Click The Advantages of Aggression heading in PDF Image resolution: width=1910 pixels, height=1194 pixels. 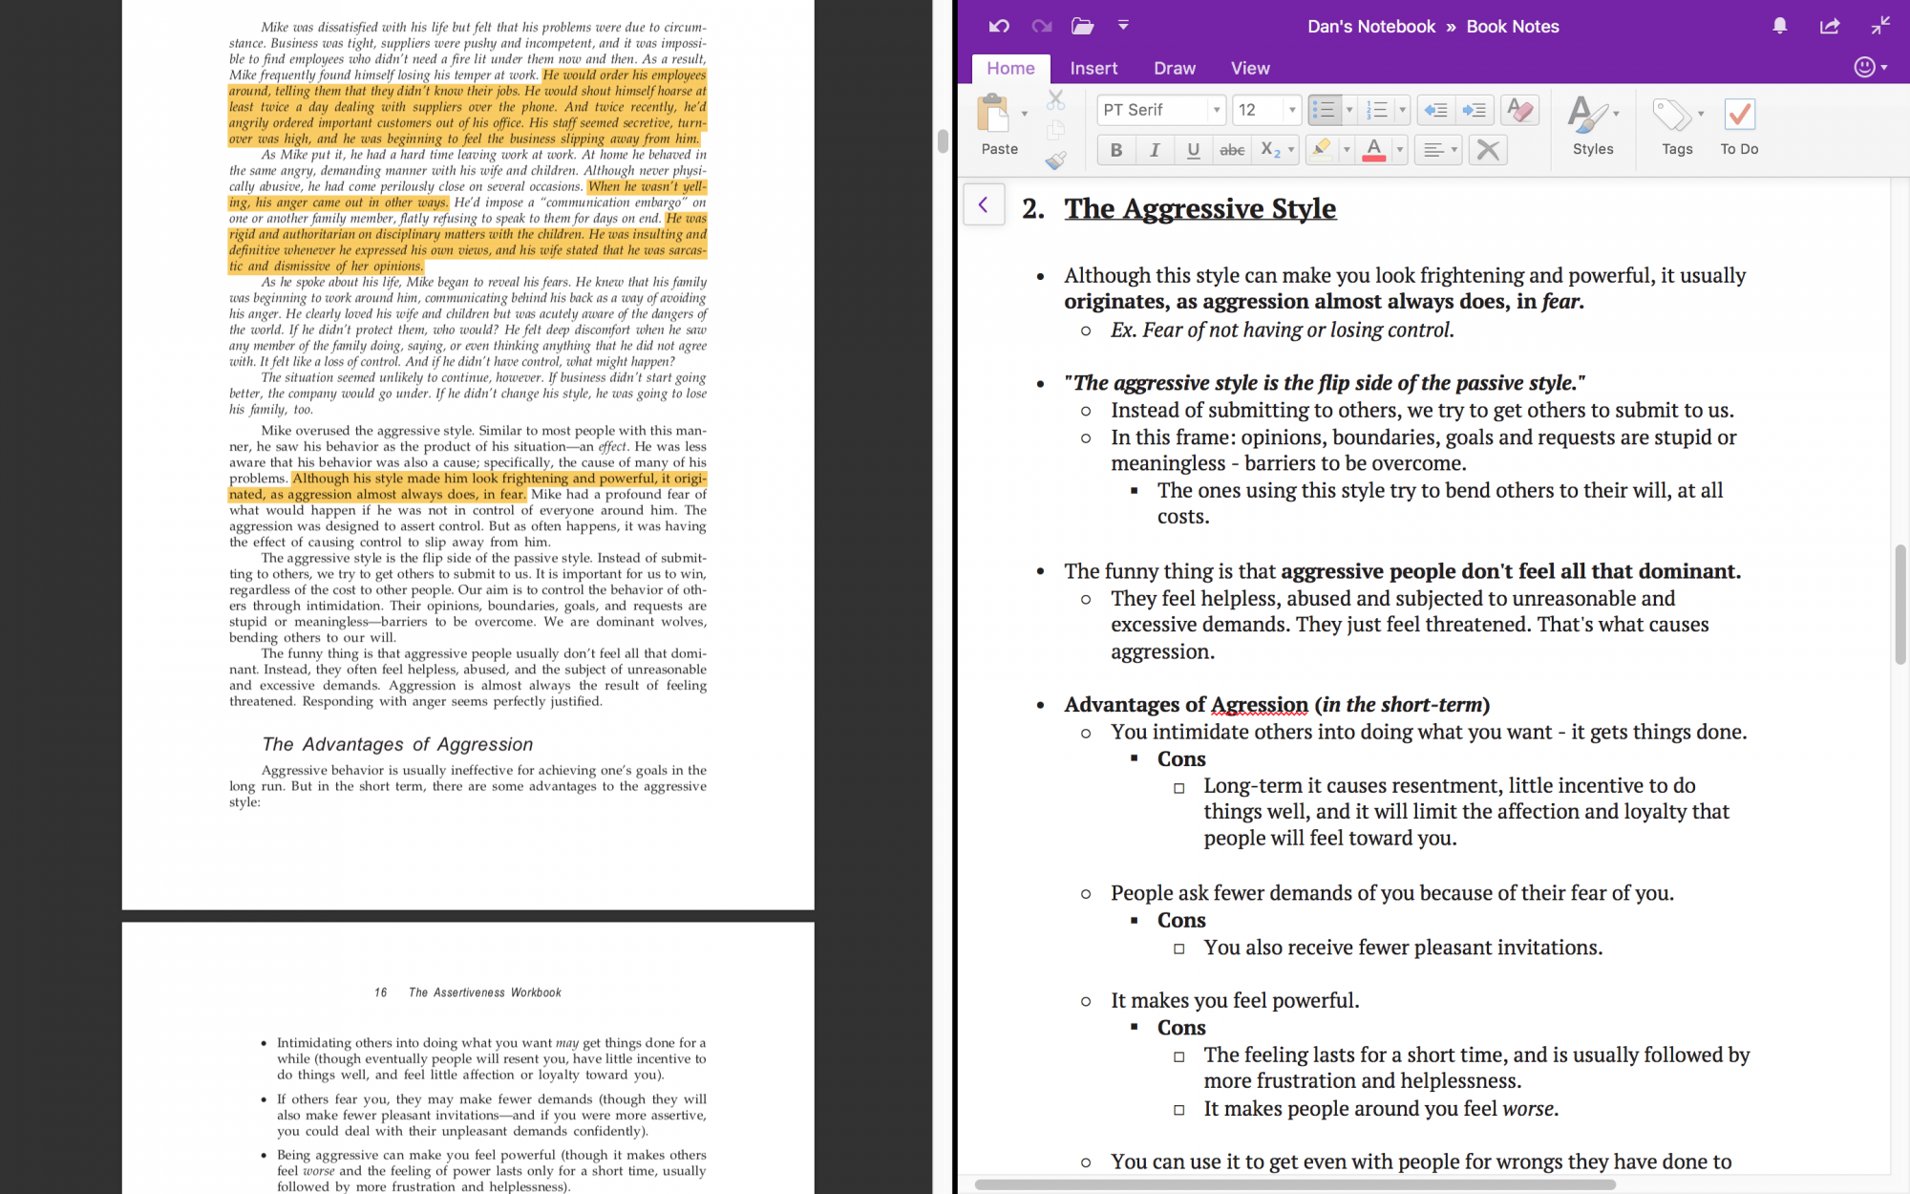(x=397, y=744)
